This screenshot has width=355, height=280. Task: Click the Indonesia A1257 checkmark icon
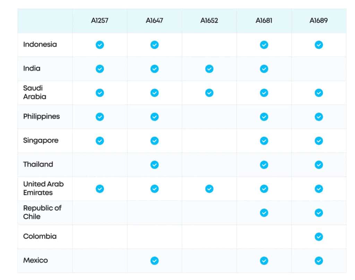click(x=99, y=45)
